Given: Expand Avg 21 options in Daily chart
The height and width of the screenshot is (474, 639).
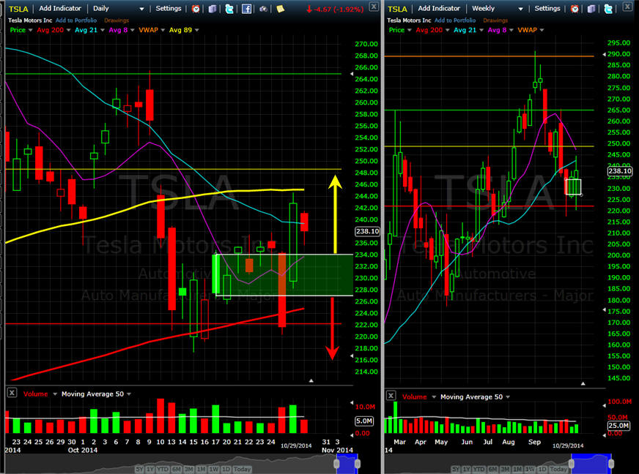Looking at the screenshot, I should click(103, 30).
